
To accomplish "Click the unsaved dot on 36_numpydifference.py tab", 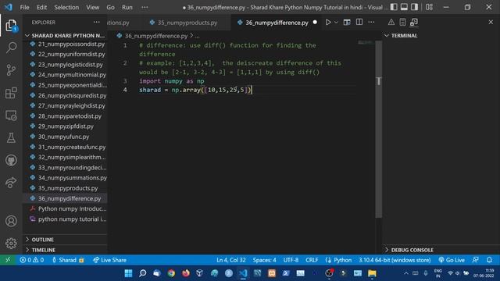I will click(315, 23).
